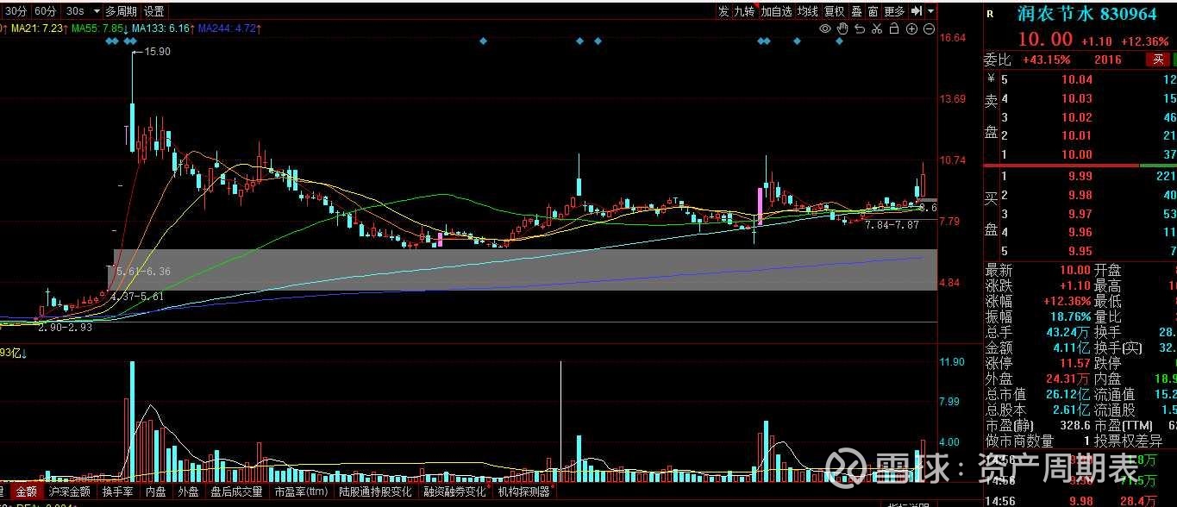Click 加自选 to add to watchlist
Screen dimensions: 1177x507
[x=776, y=11]
